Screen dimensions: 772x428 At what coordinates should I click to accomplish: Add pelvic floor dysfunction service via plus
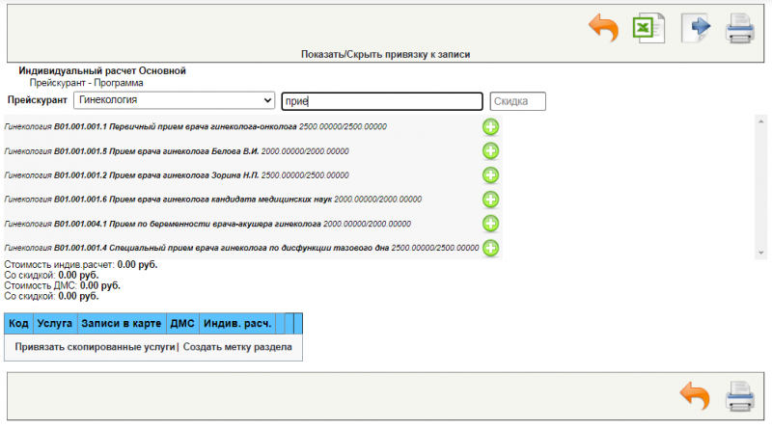(490, 248)
